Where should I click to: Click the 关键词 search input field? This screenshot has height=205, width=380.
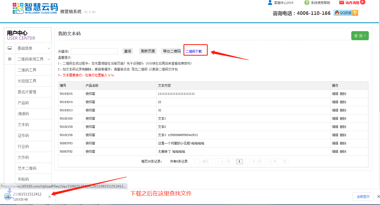pos(94,51)
